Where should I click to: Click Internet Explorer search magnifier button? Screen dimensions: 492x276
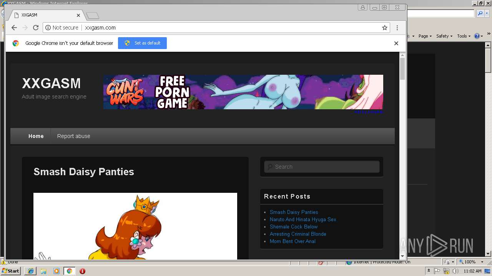point(480,13)
